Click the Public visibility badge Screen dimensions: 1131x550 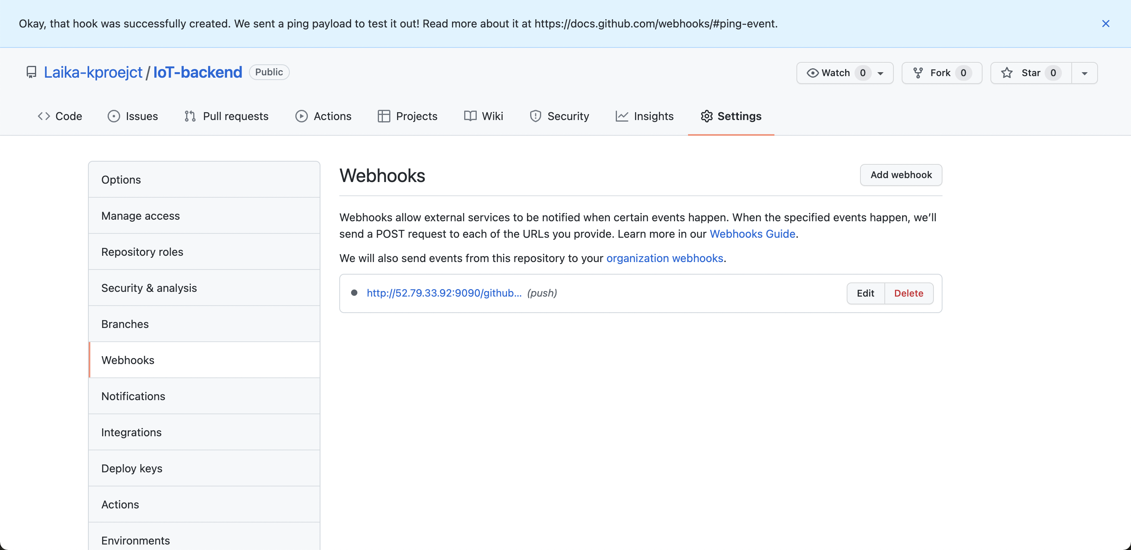point(269,72)
